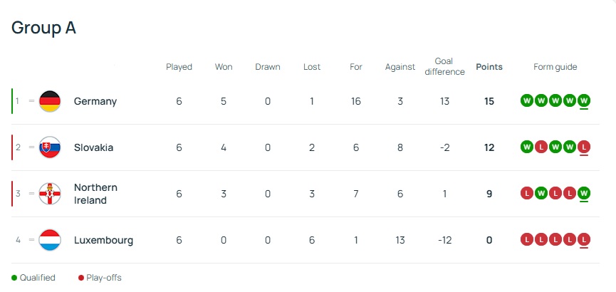The height and width of the screenshot is (292, 616).
Task: Click the green Qualified legend dot
Action: point(14,278)
